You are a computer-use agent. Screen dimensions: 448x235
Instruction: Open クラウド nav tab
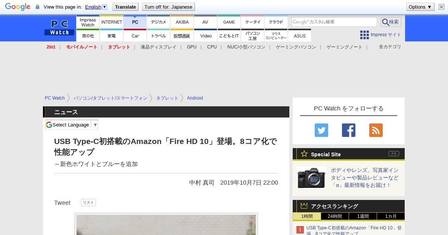(x=276, y=22)
